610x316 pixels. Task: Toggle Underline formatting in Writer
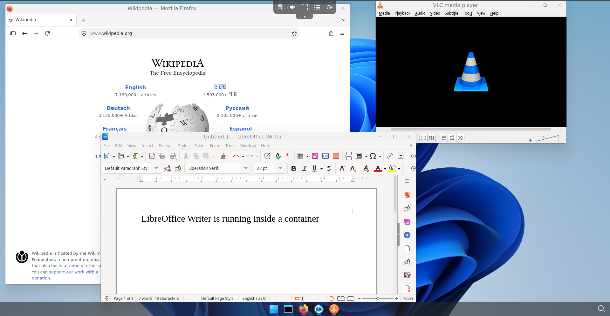click(x=314, y=168)
